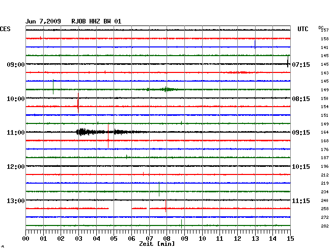Select the DC value "154"
This screenshot has height=252, width=331.
point(325,107)
